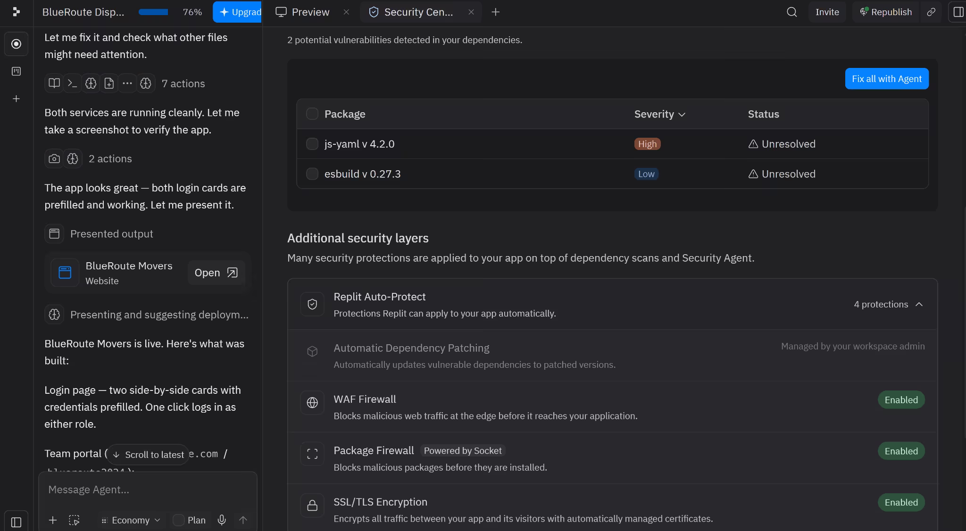966x531 pixels.
Task: Tick the select-all checkbox in the Package header
Action: [x=312, y=114]
